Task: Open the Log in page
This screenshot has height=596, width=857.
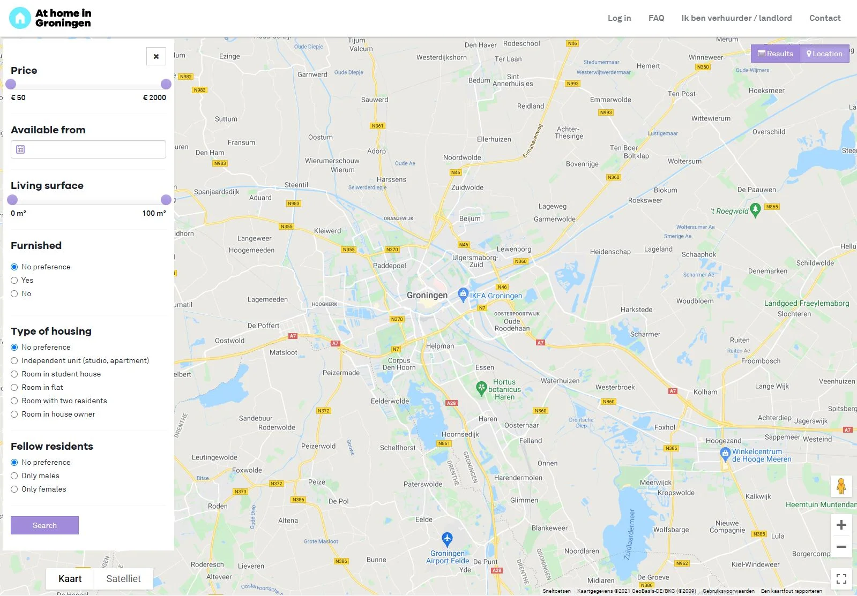Action: point(619,18)
